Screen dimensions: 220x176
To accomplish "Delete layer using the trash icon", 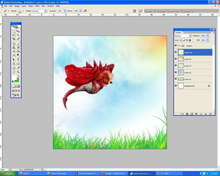I will (210, 114).
